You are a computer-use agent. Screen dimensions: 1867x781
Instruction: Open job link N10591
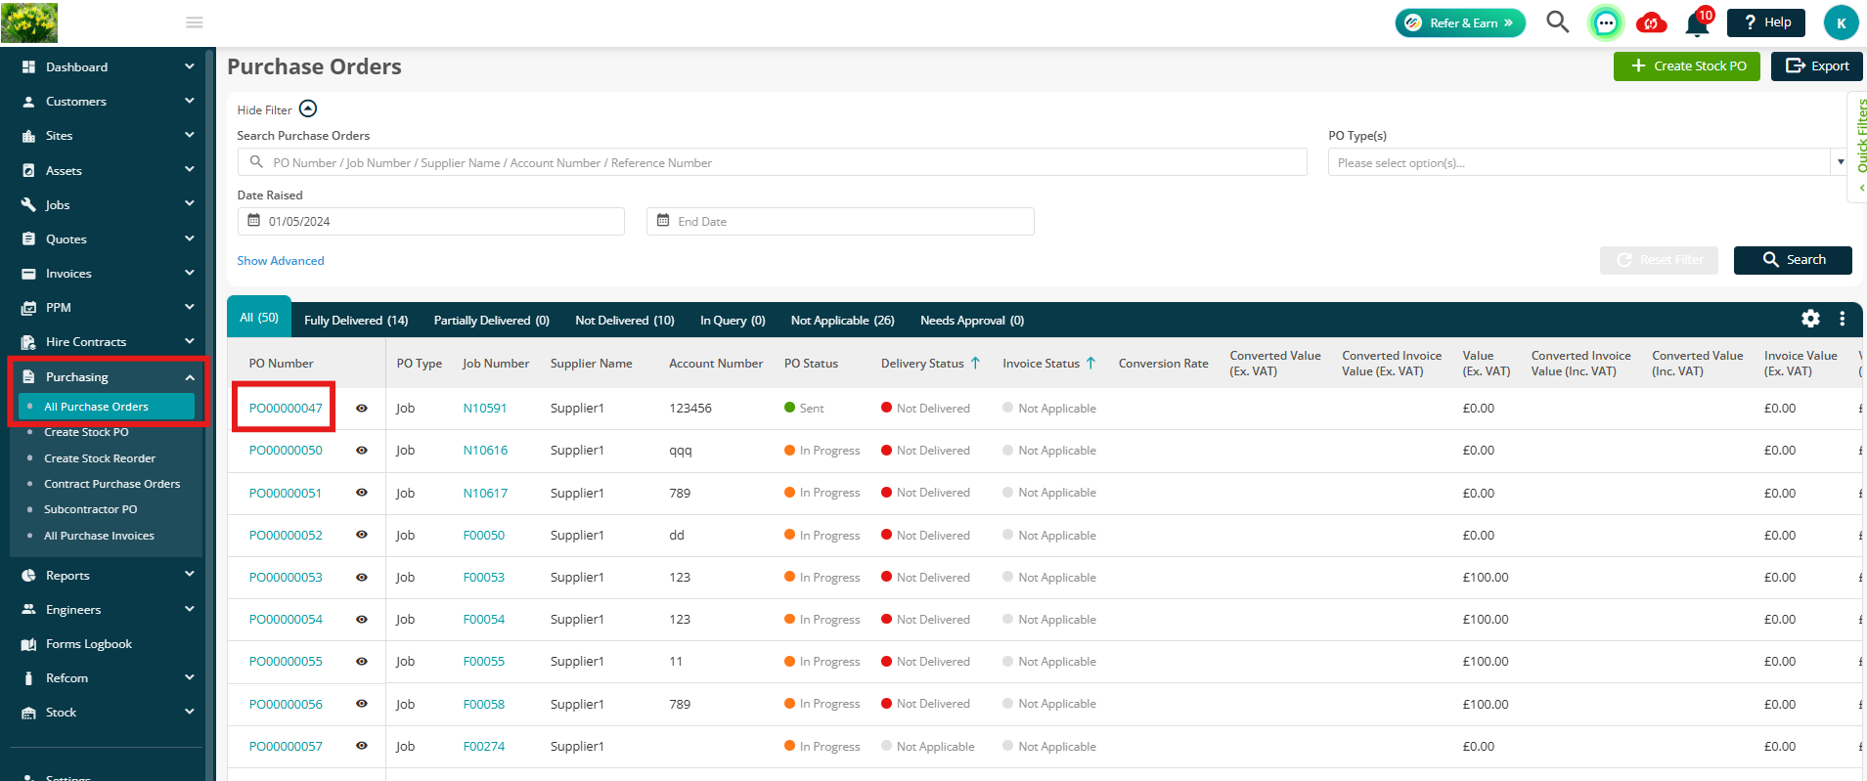tap(485, 409)
